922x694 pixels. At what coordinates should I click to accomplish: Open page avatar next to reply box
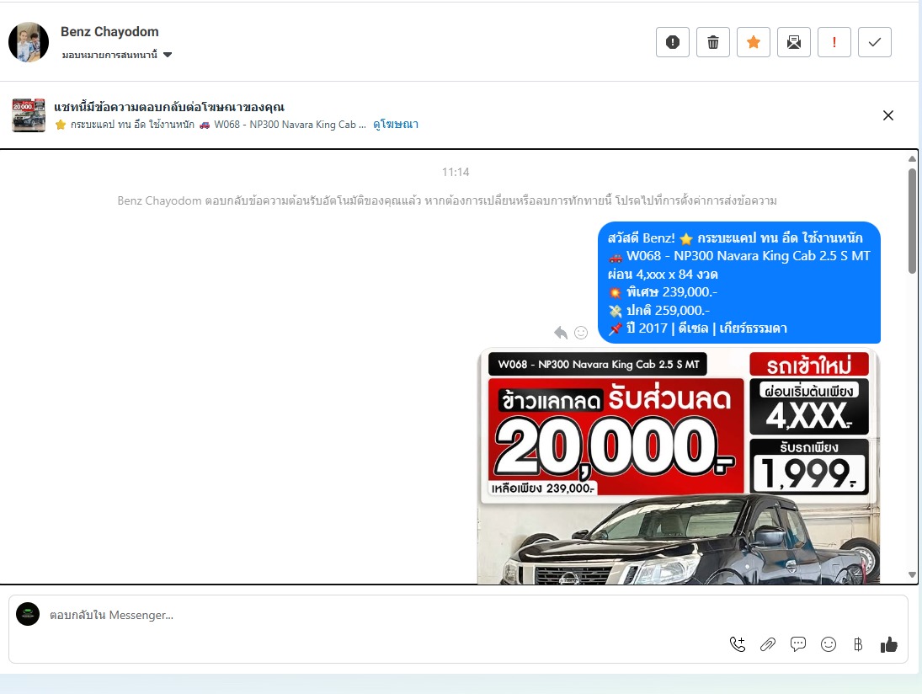click(x=28, y=614)
